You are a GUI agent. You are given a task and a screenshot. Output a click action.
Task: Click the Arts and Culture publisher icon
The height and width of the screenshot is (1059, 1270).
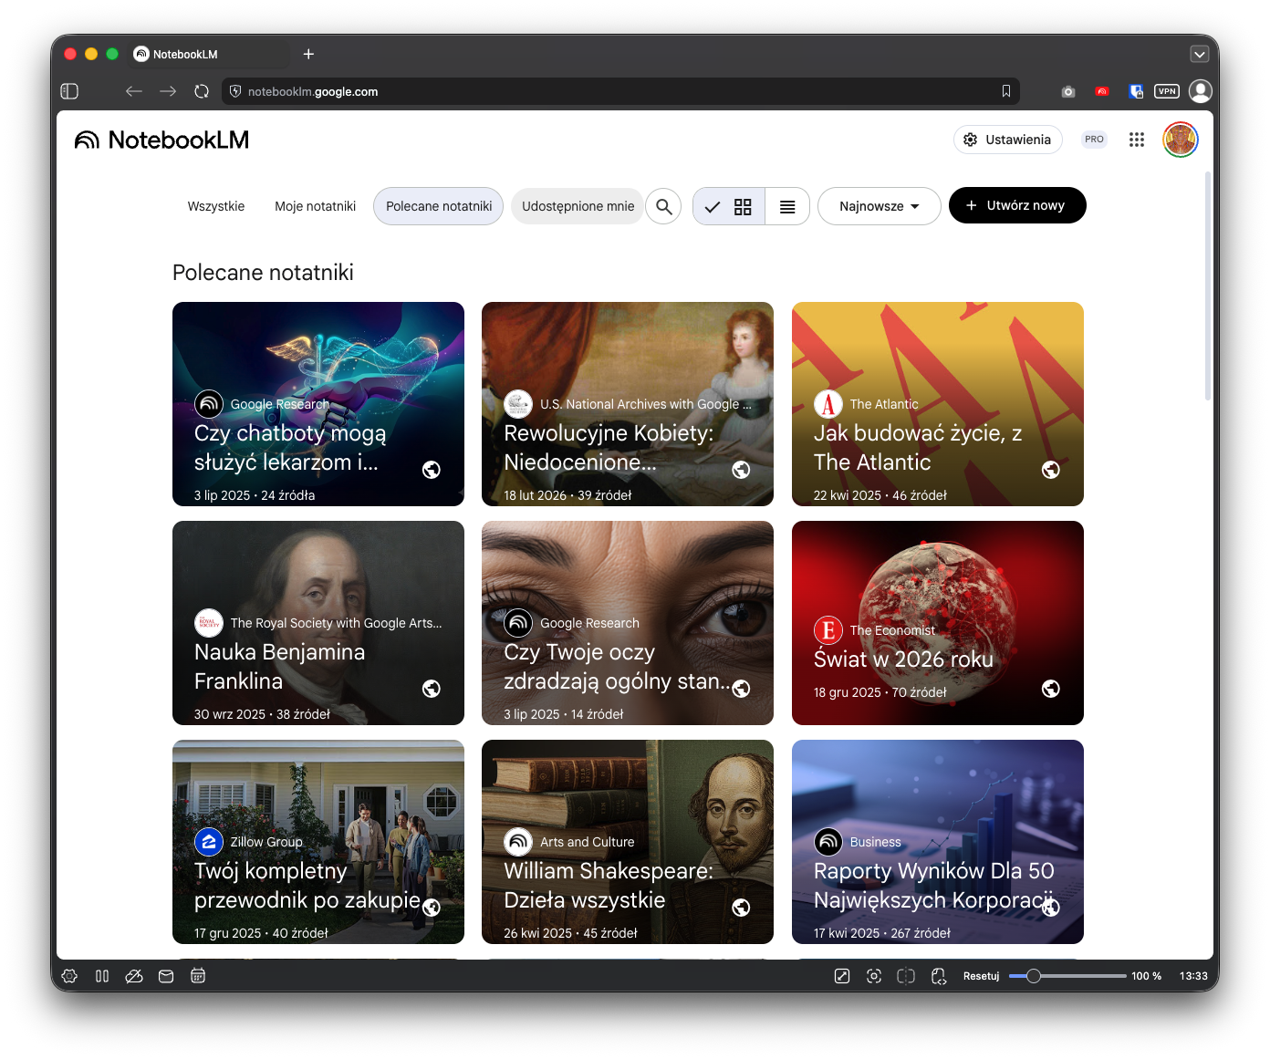coord(518,842)
